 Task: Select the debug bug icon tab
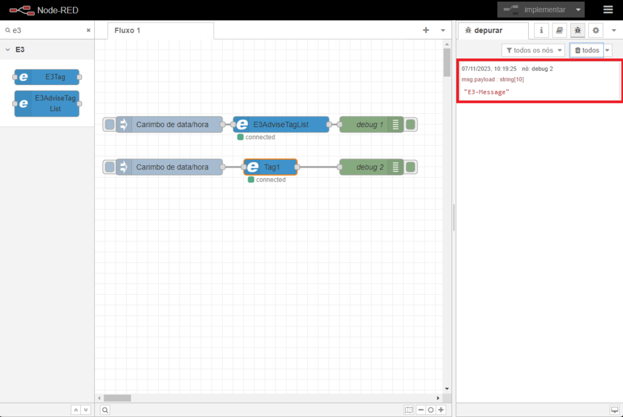(x=577, y=30)
